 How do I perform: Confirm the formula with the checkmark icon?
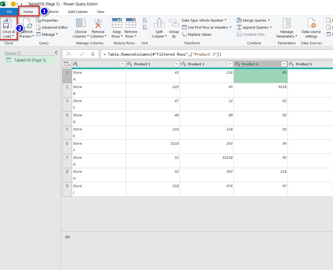(82, 54)
